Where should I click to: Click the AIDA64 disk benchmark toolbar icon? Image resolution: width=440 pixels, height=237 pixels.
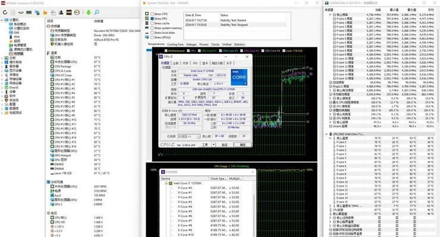click(21, 12)
